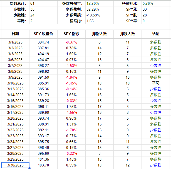Viewport: 171px width, 169px height.
Task: Select the date cell 3/23/2023
Action: (x=15, y=136)
